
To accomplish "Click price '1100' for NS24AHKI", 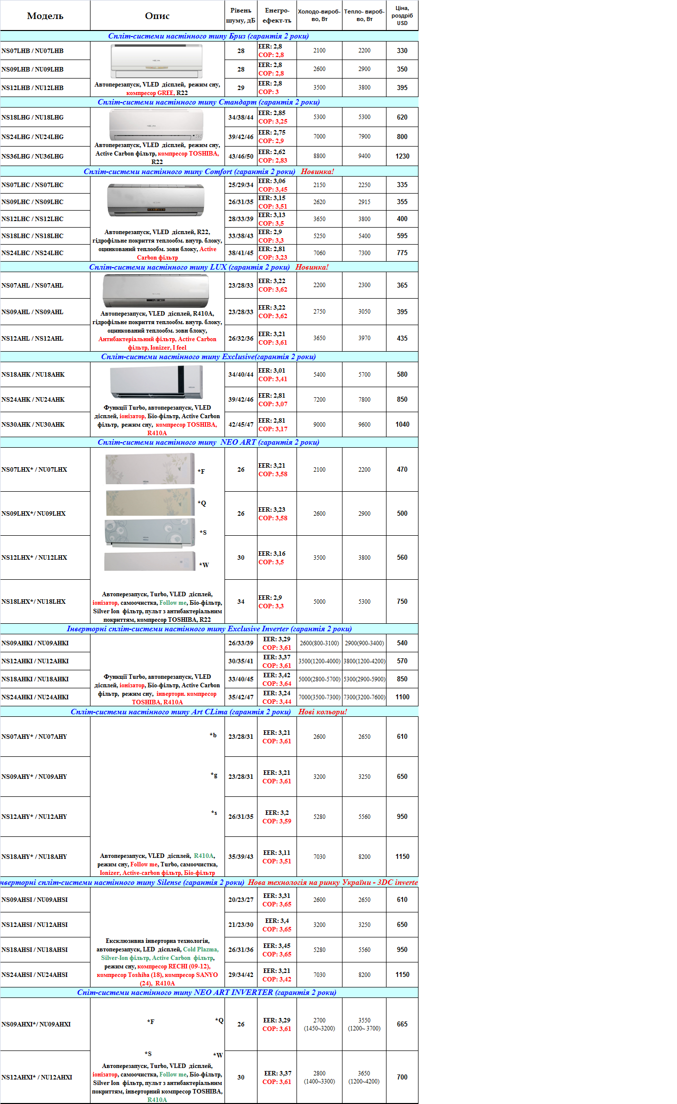I will pyautogui.click(x=402, y=697).
